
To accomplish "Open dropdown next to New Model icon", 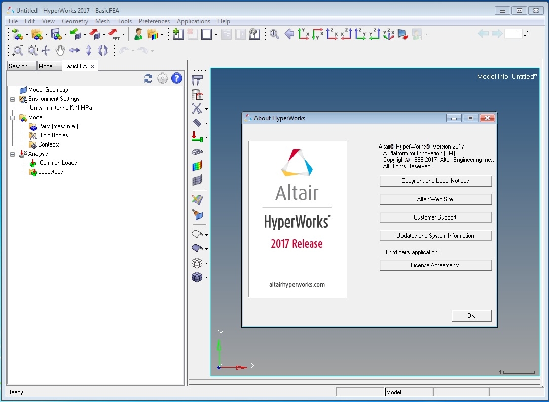I will [27, 34].
